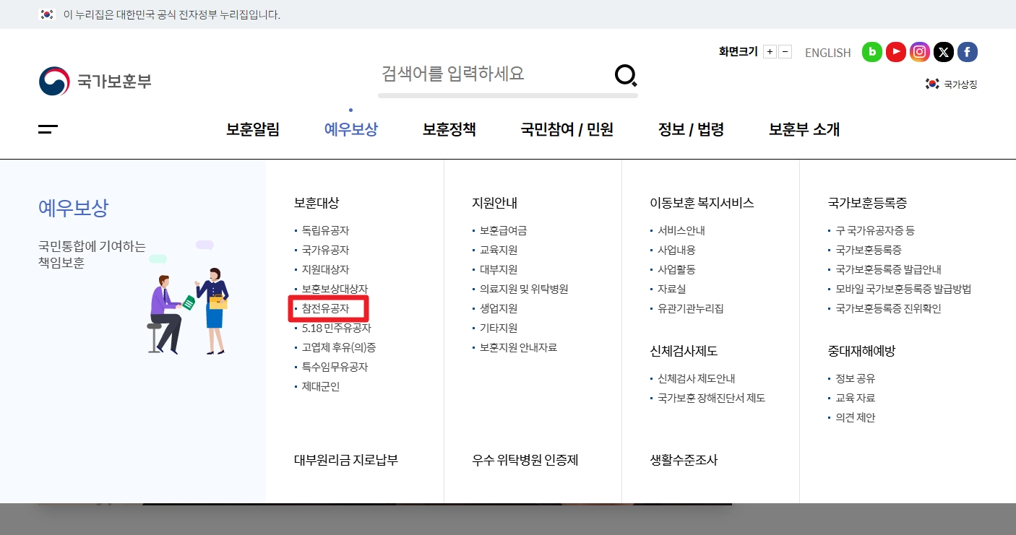
Task: Open the 보훈정책 menu
Action: (448, 129)
